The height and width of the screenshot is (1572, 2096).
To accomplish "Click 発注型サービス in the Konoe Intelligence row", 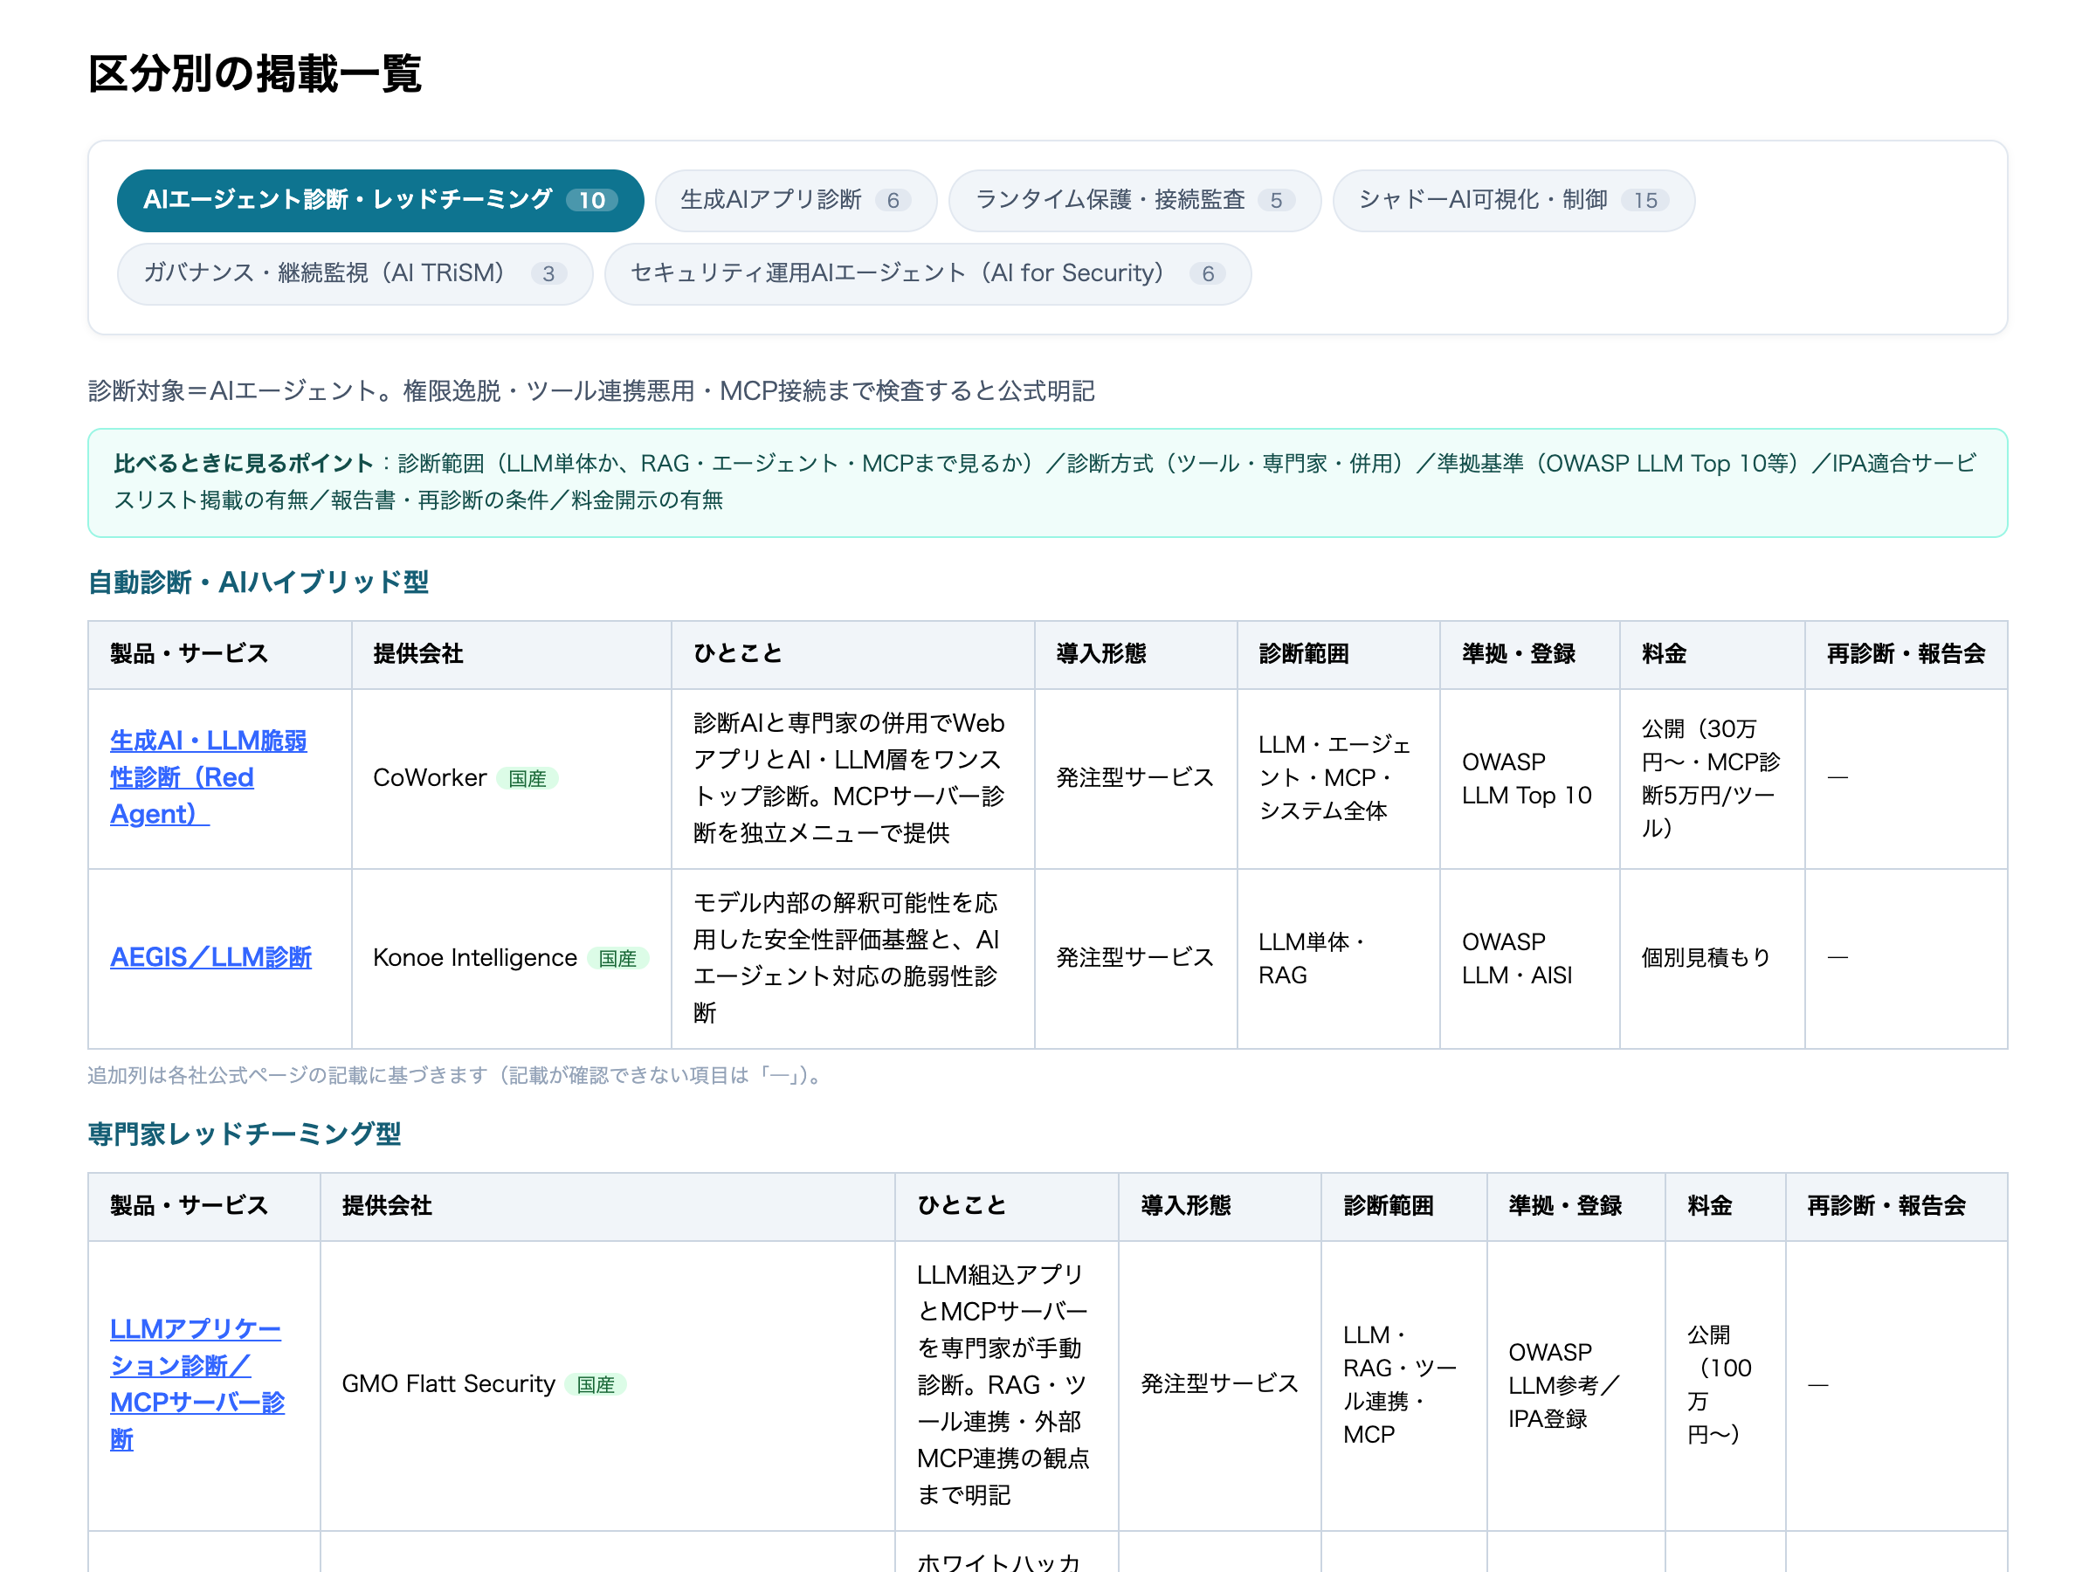I will tap(1135, 957).
